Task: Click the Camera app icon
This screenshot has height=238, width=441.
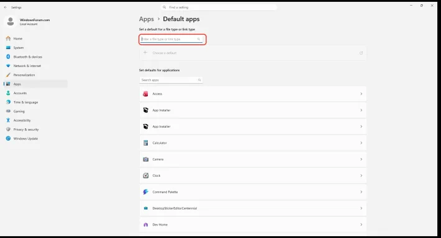Action: (145, 159)
